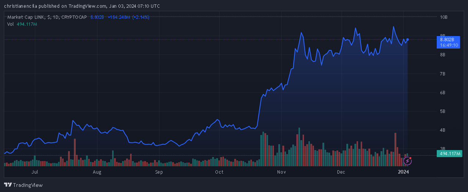Viewport: 468px width, 192px height.
Task: Click the CRYPTOCAP exchange label in title
Action: click(x=74, y=17)
